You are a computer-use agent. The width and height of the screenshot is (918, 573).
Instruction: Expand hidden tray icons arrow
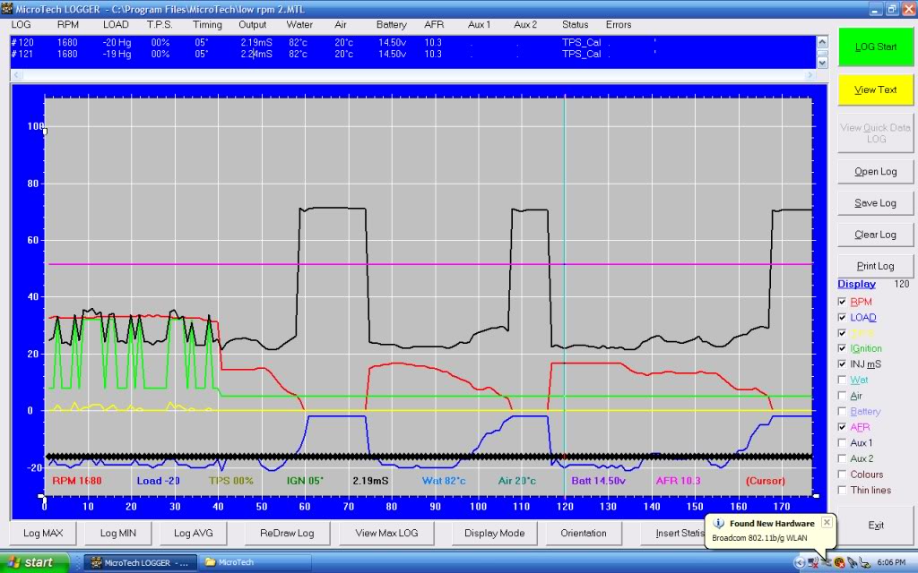[x=799, y=562]
